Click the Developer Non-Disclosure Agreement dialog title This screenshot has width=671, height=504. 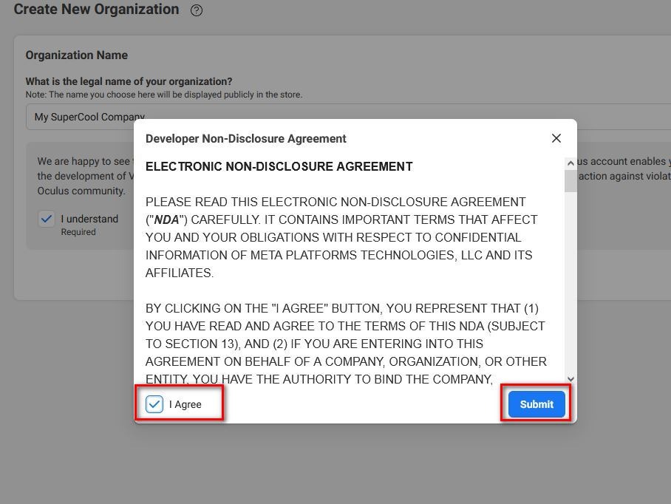click(x=245, y=139)
